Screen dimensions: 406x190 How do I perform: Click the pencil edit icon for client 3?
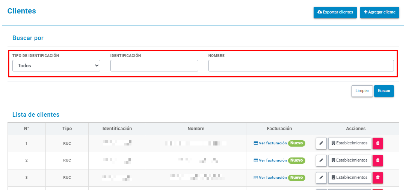pyautogui.click(x=321, y=178)
